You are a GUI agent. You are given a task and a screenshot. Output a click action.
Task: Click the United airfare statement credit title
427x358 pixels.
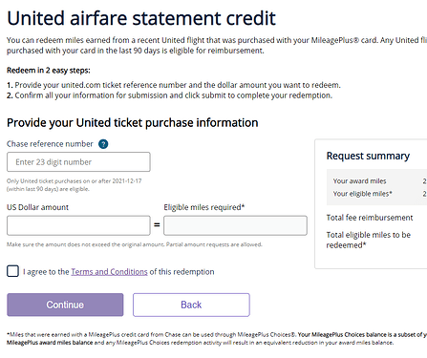tap(141, 18)
